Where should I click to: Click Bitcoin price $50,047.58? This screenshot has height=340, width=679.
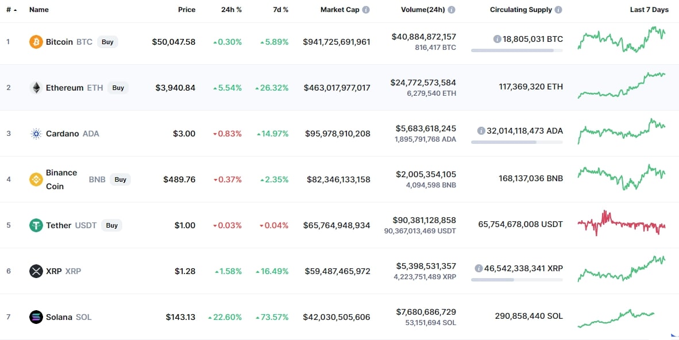tap(173, 42)
